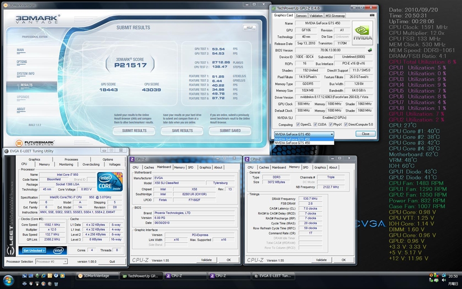The width and height of the screenshot is (462, 289).
Task: Open the volume speaker tray icon
Action: (444, 280)
